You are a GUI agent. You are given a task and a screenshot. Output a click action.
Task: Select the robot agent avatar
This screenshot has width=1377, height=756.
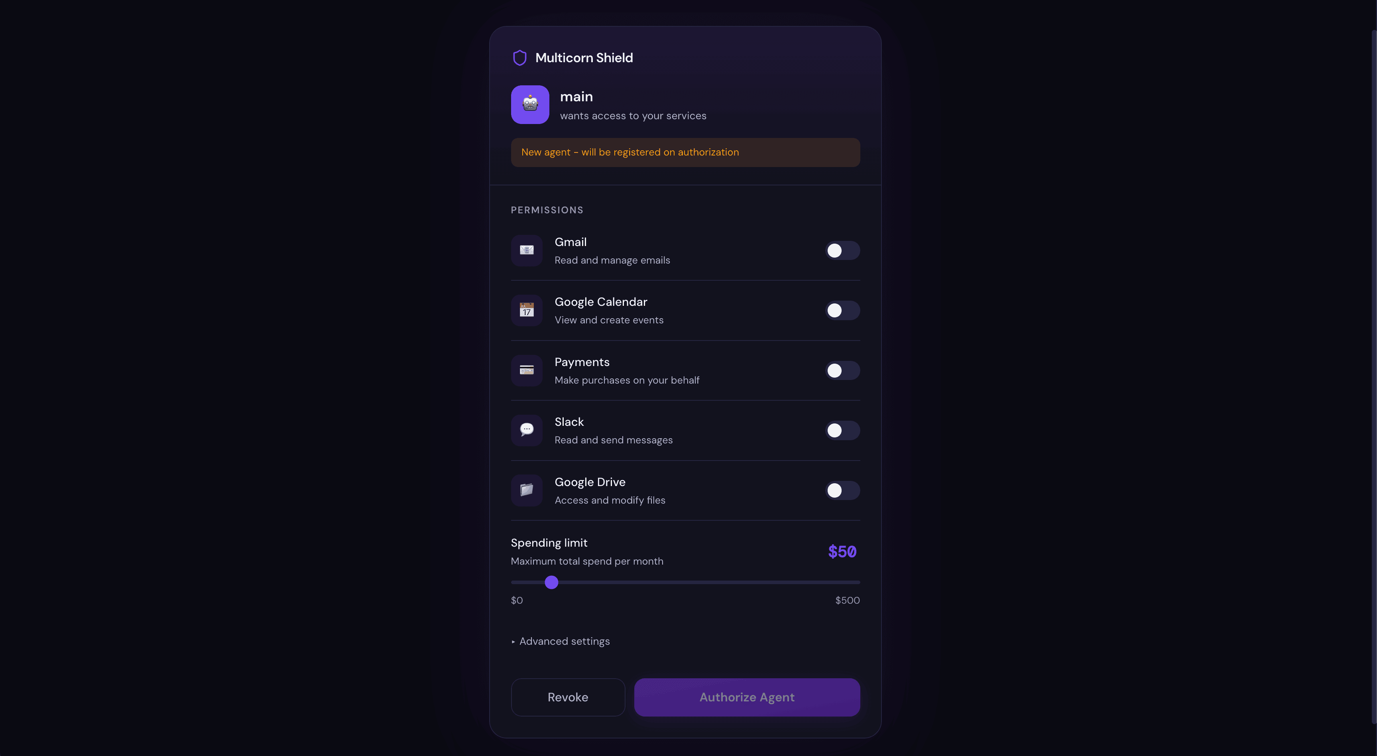coord(529,104)
